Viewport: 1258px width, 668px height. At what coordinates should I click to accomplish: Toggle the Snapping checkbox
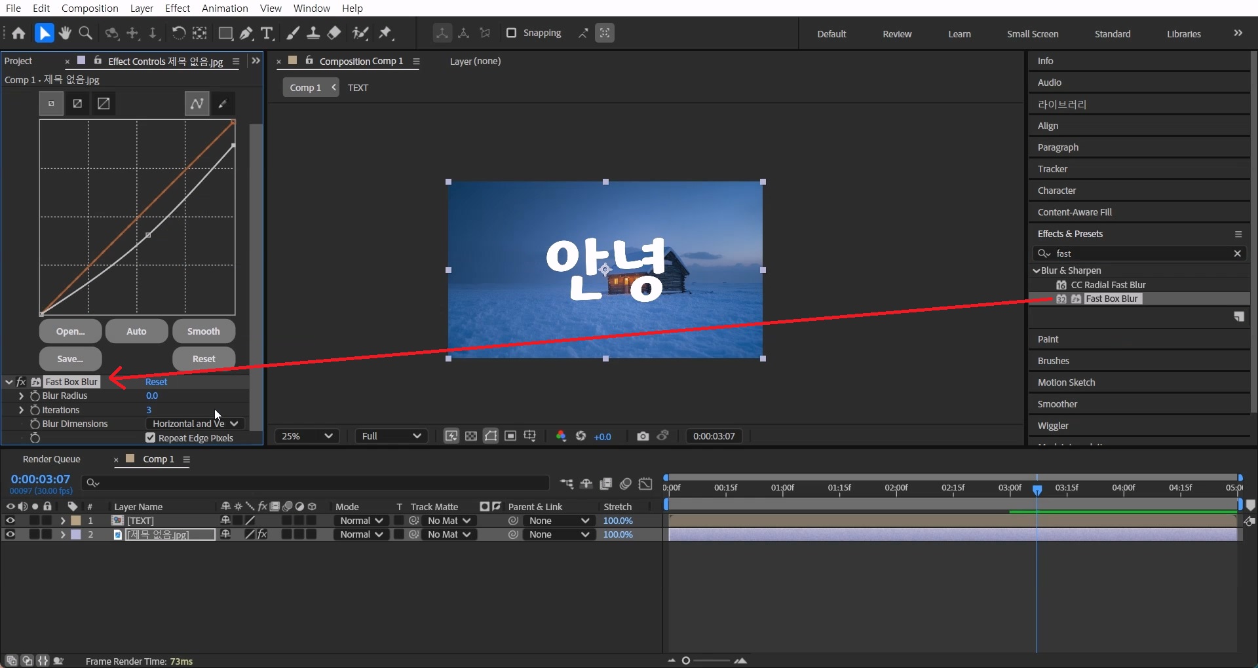click(512, 33)
